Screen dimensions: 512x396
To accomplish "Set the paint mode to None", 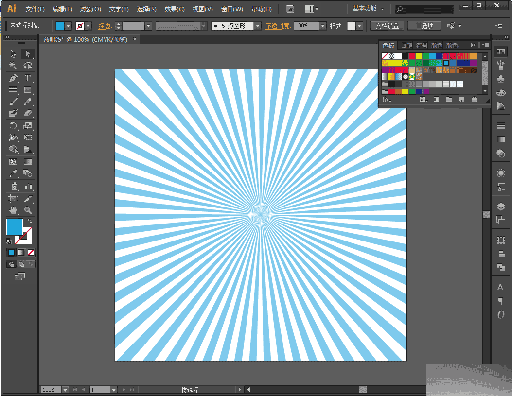I will 31,253.
